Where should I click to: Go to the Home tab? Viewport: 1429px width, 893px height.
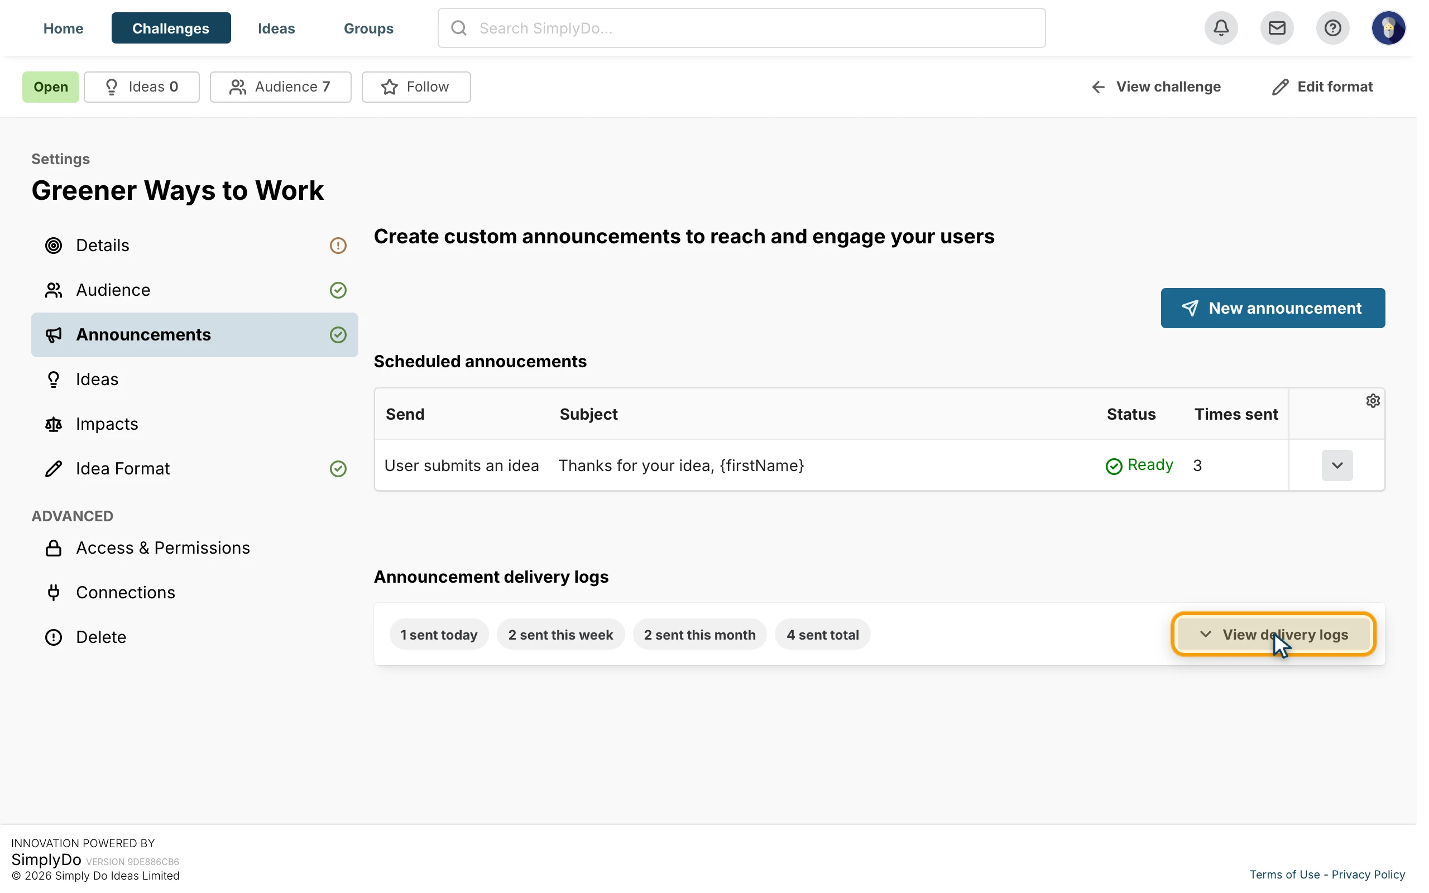(63, 28)
